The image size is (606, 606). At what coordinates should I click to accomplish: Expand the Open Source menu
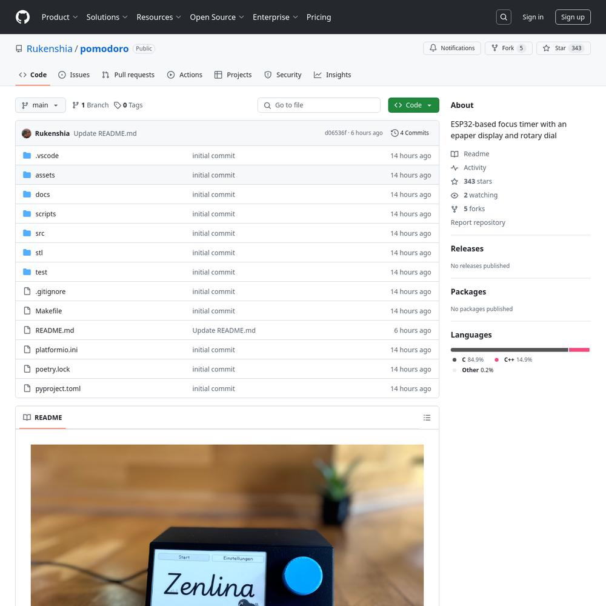tap(217, 17)
